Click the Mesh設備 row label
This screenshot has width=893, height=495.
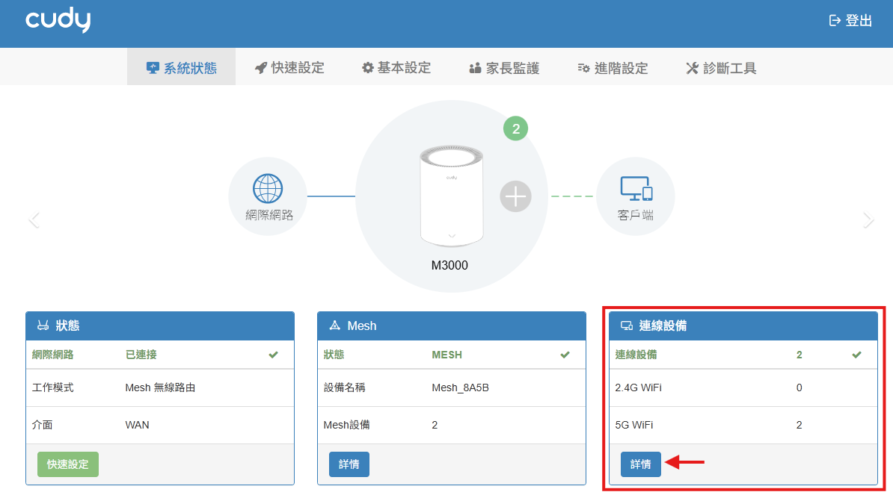[346, 425]
